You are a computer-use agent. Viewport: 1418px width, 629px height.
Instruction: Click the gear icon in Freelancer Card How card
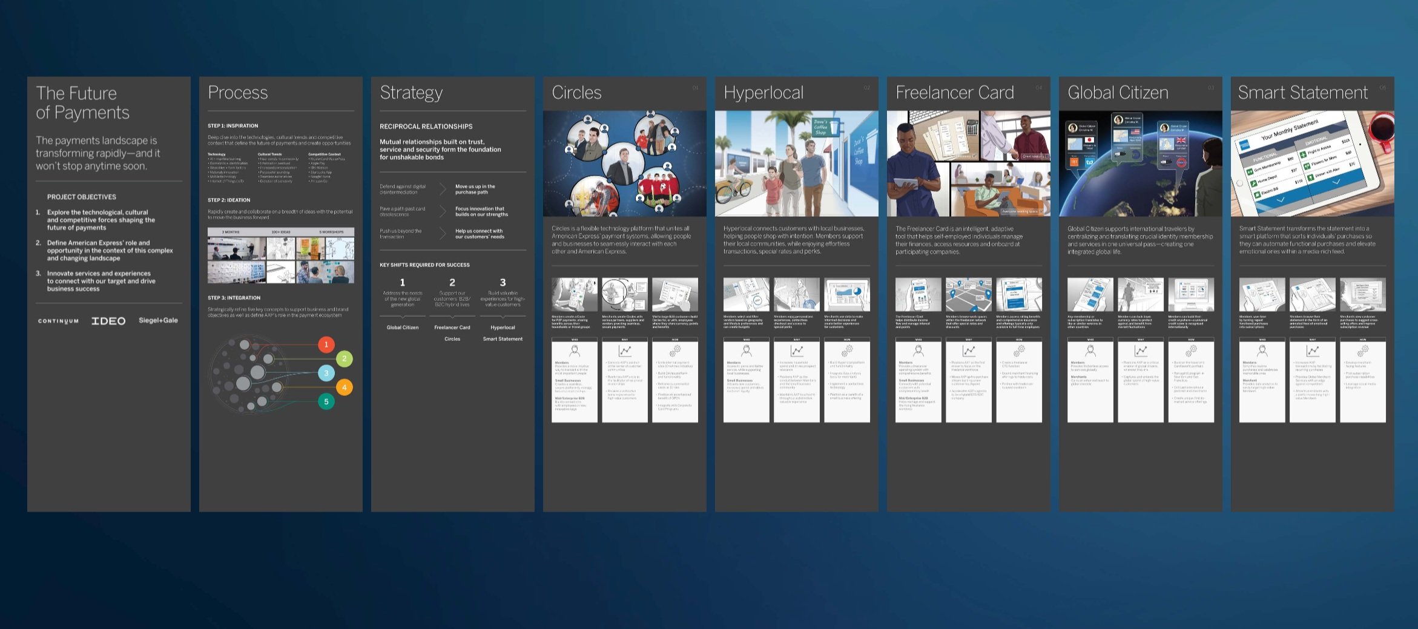[x=1019, y=350]
